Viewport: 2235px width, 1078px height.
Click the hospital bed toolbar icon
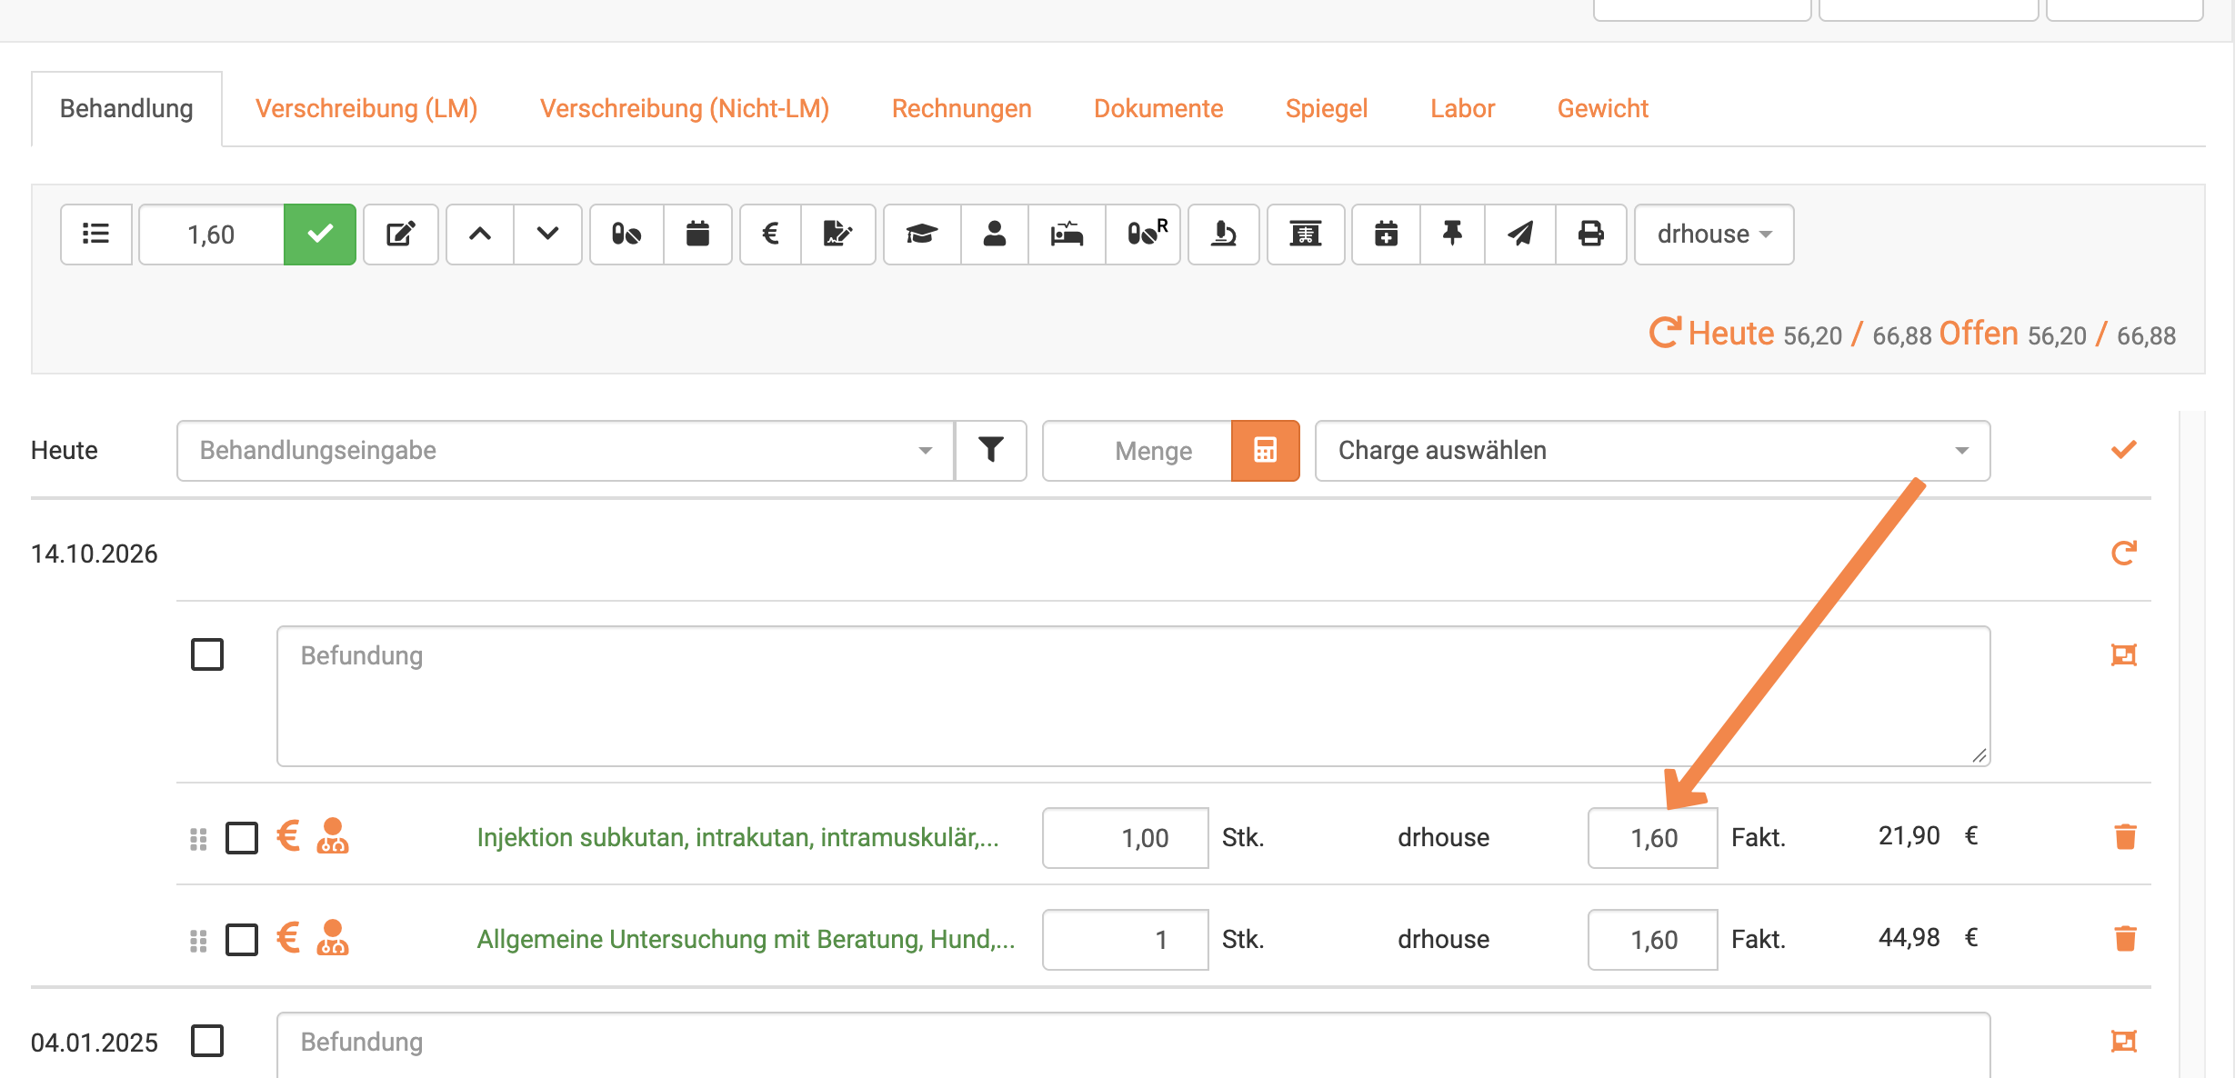tap(1067, 235)
